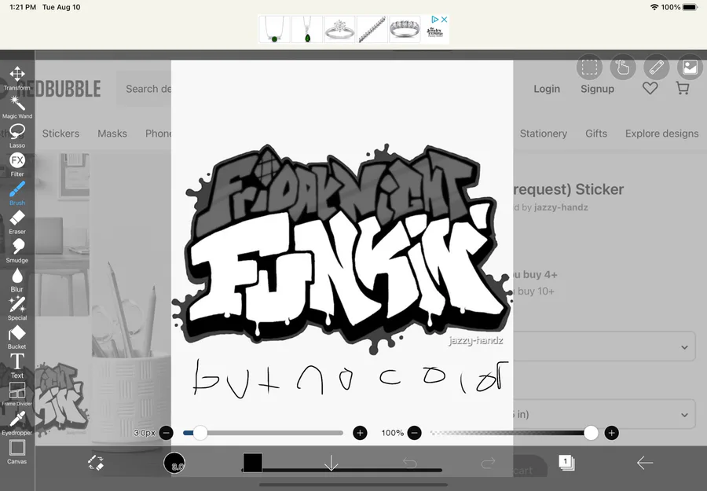Open the Canvas tool

(17, 453)
